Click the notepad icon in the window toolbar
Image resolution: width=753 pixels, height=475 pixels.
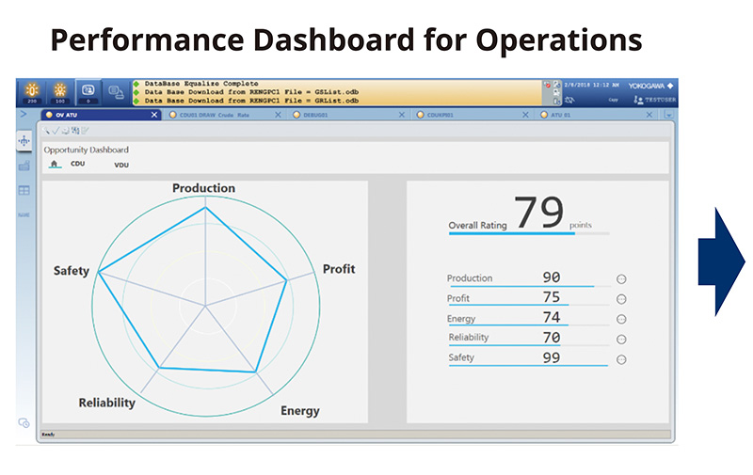pos(86,131)
